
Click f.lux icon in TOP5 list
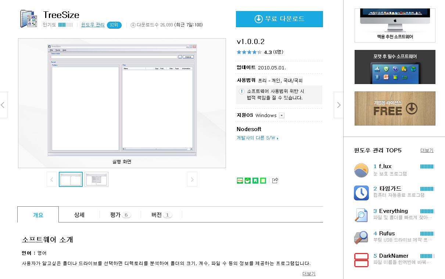click(361, 170)
